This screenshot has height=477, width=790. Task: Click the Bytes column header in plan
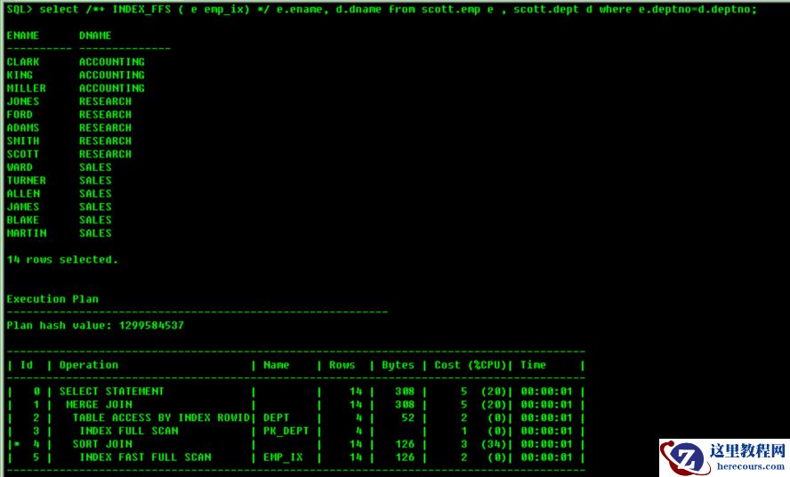click(x=398, y=365)
